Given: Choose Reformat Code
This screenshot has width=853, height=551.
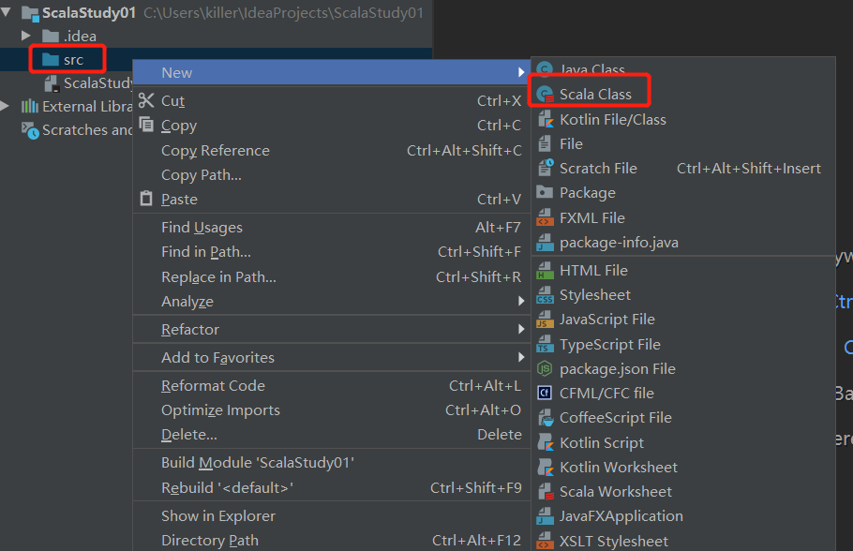Looking at the screenshot, I should pos(331,386).
